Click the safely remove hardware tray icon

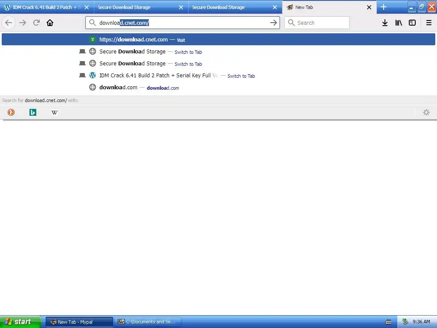point(405,322)
